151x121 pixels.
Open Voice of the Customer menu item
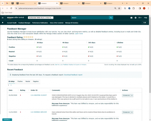[56, 23]
